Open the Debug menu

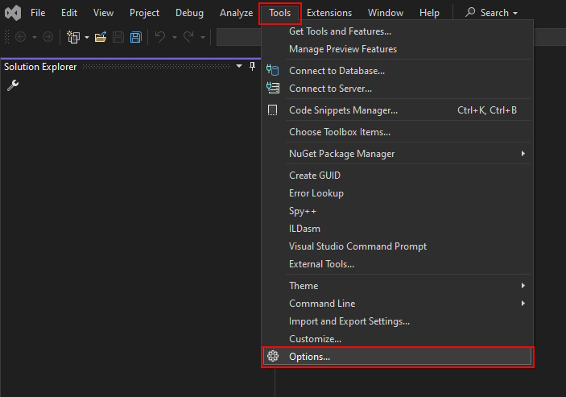189,13
